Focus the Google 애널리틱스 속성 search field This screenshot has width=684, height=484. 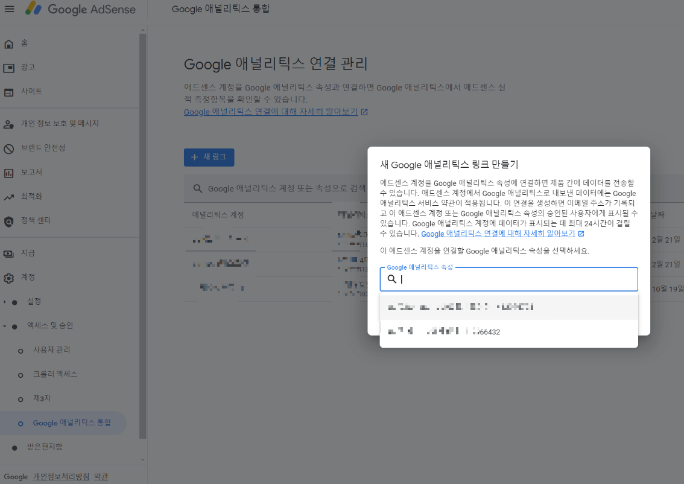508,279
